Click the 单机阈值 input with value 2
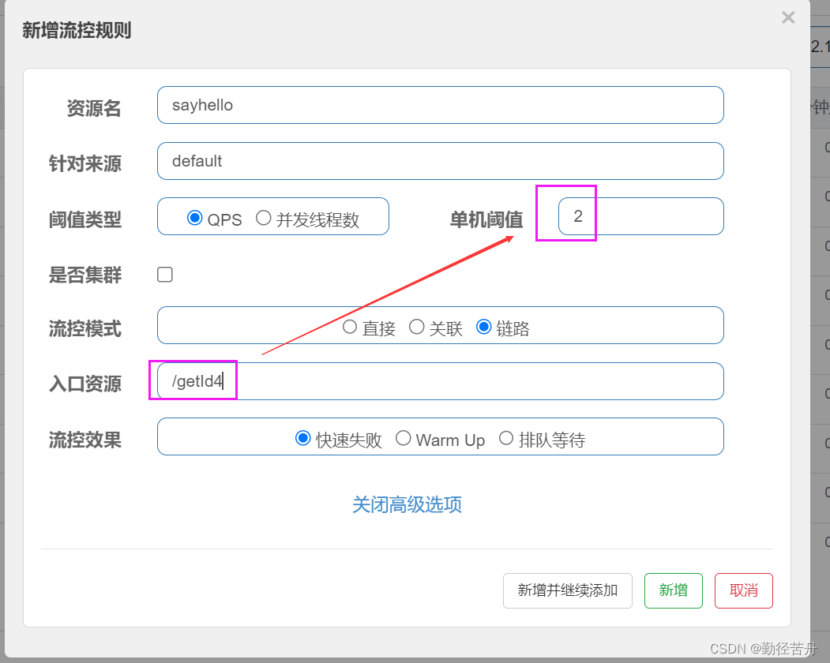 [x=641, y=216]
